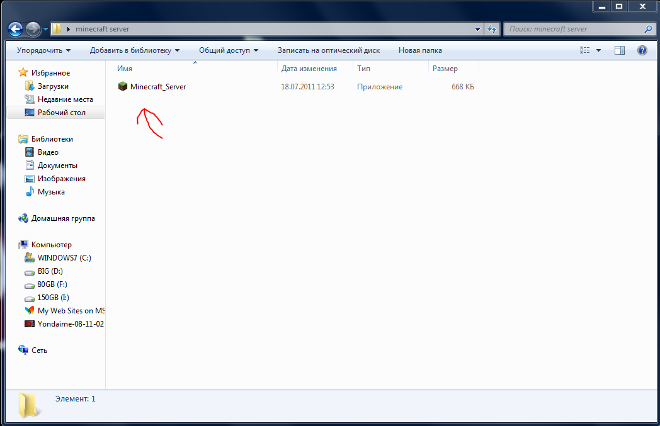Click the Back navigation arrow button
660x426 pixels.
(16, 29)
